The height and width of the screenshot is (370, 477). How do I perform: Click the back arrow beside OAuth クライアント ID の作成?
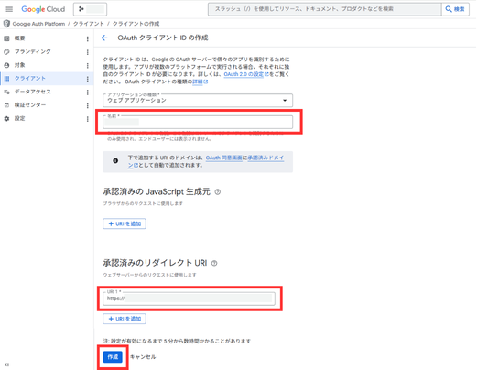[104, 38]
